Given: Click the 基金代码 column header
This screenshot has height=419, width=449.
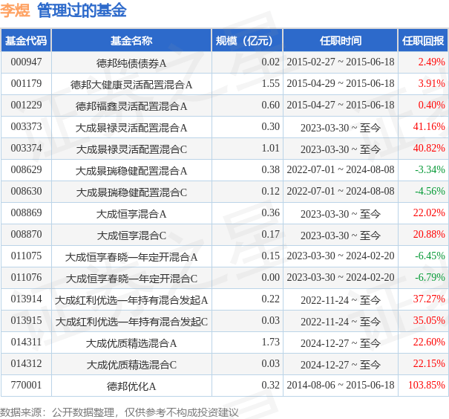Looking at the screenshot, I should tap(26, 40).
